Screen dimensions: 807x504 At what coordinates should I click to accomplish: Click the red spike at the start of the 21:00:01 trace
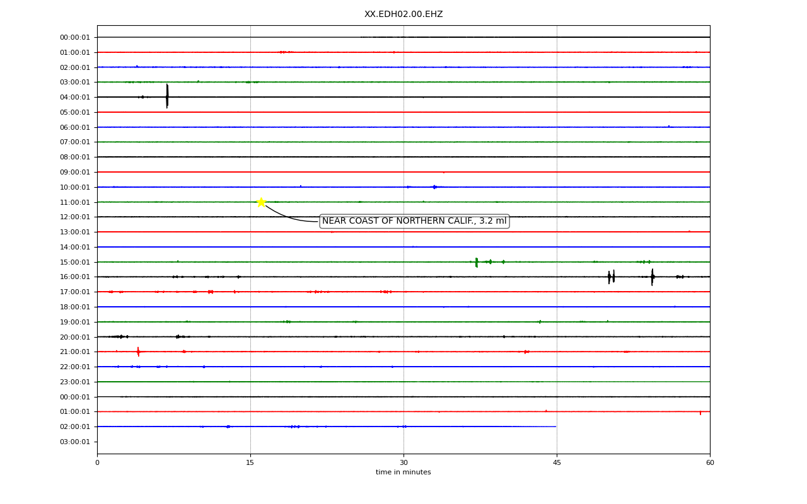click(x=138, y=352)
